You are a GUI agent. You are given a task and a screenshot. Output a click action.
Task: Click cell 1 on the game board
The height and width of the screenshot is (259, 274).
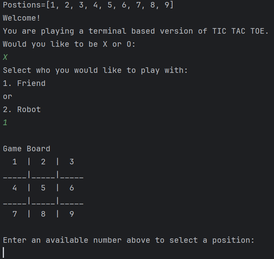(x=15, y=162)
